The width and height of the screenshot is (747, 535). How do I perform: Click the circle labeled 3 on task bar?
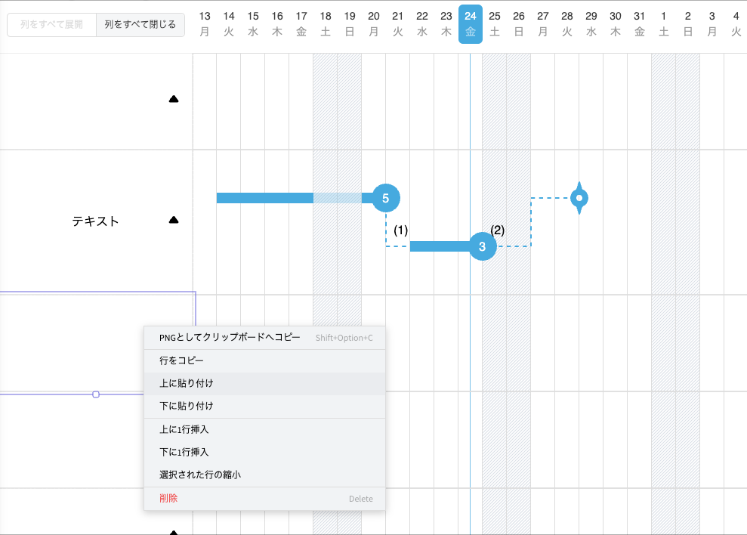point(483,246)
